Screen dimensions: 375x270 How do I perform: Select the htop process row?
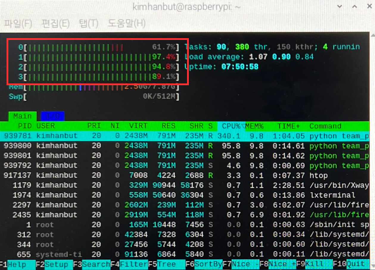click(x=185, y=175)
